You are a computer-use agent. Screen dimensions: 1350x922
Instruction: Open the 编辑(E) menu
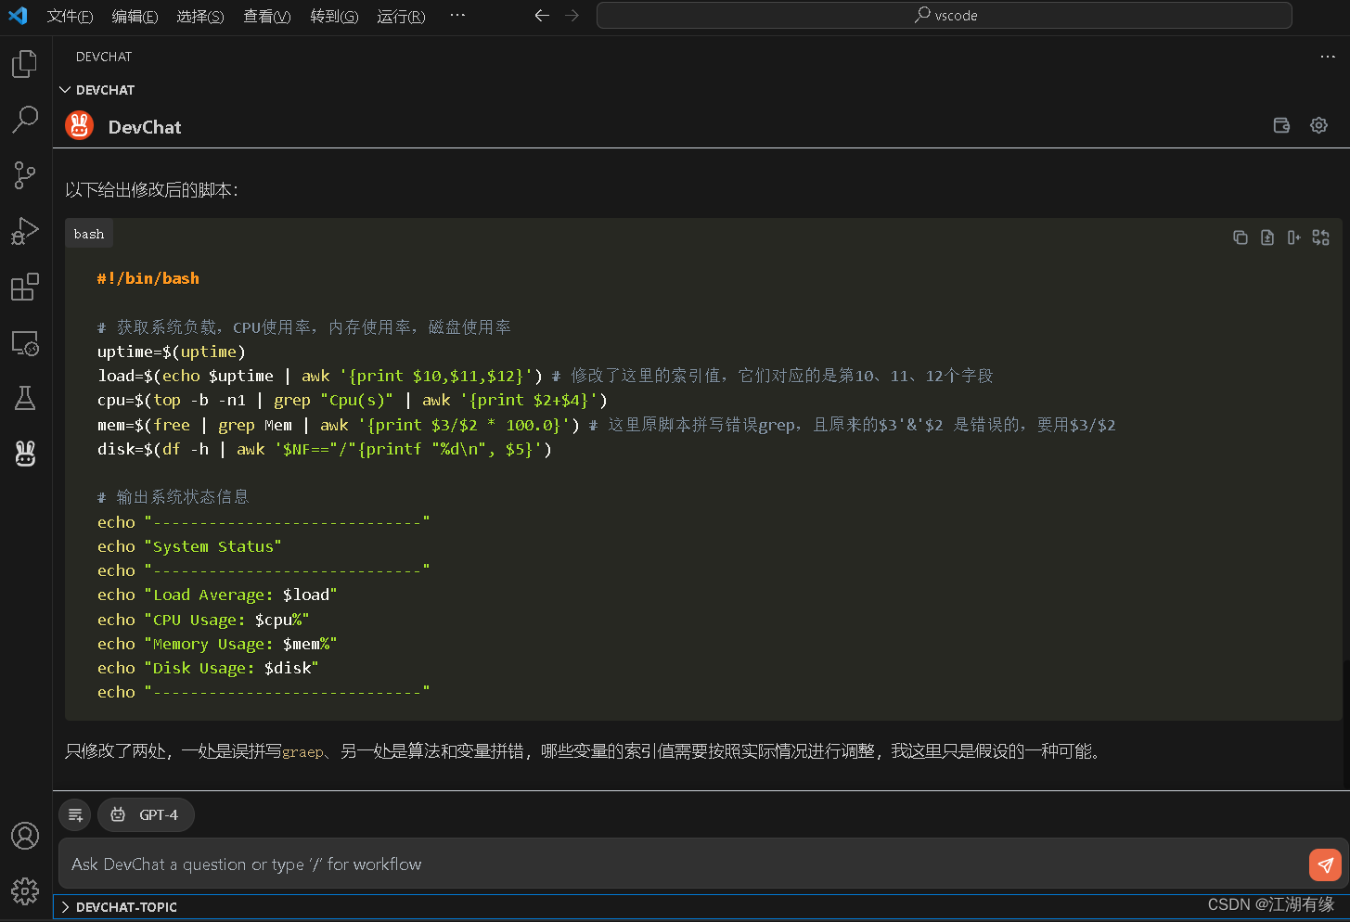135,16
